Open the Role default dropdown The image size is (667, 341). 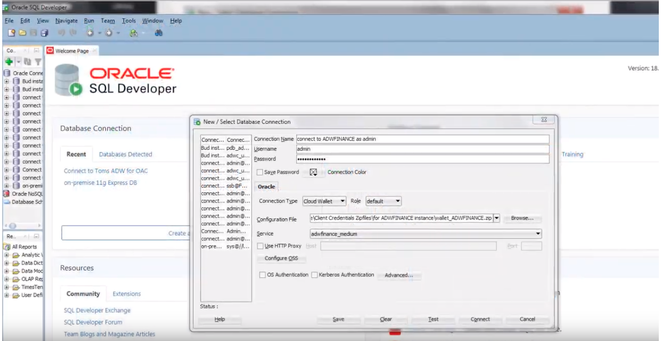pyautogui.click(x=383, y=201)
